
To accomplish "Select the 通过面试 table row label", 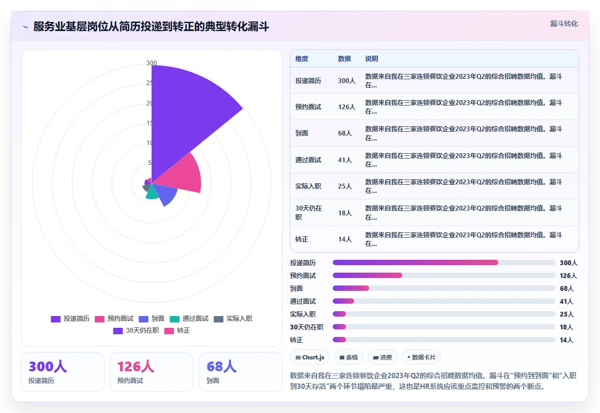I will pyautogui.click(x=308, y=160).
